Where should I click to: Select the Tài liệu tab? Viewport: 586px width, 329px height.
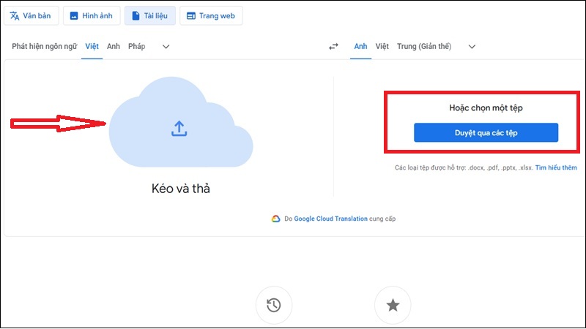[150, 15]
